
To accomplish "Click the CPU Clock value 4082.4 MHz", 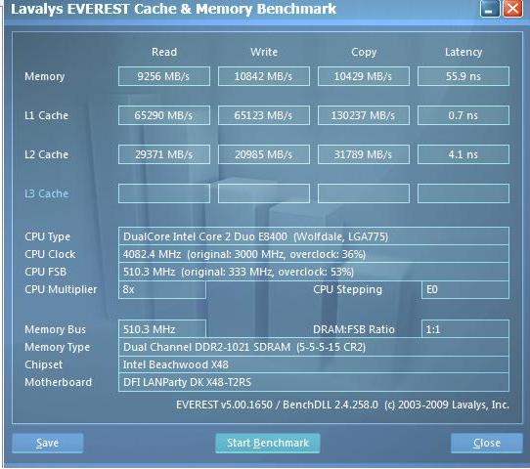I will click(314, 254).
